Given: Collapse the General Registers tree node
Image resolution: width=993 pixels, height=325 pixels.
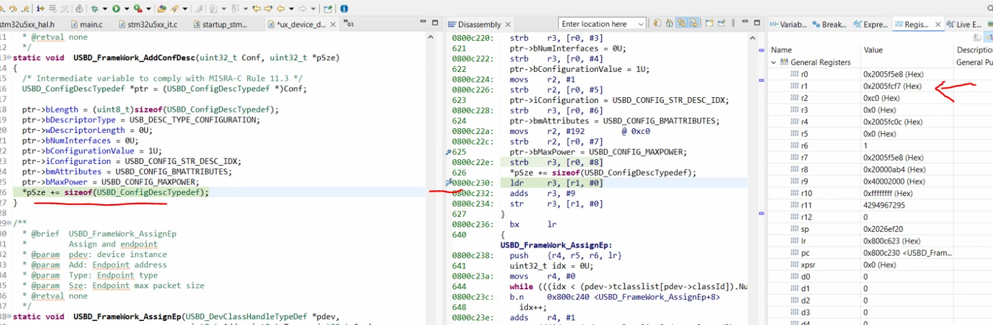Looking at the screenshot, I should tap(775, 62).
